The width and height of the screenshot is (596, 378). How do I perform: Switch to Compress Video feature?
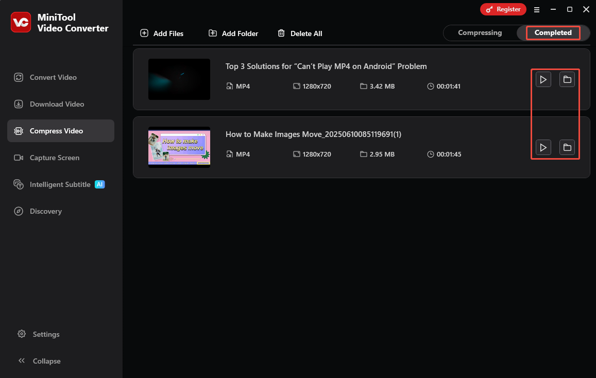point(56,131)
